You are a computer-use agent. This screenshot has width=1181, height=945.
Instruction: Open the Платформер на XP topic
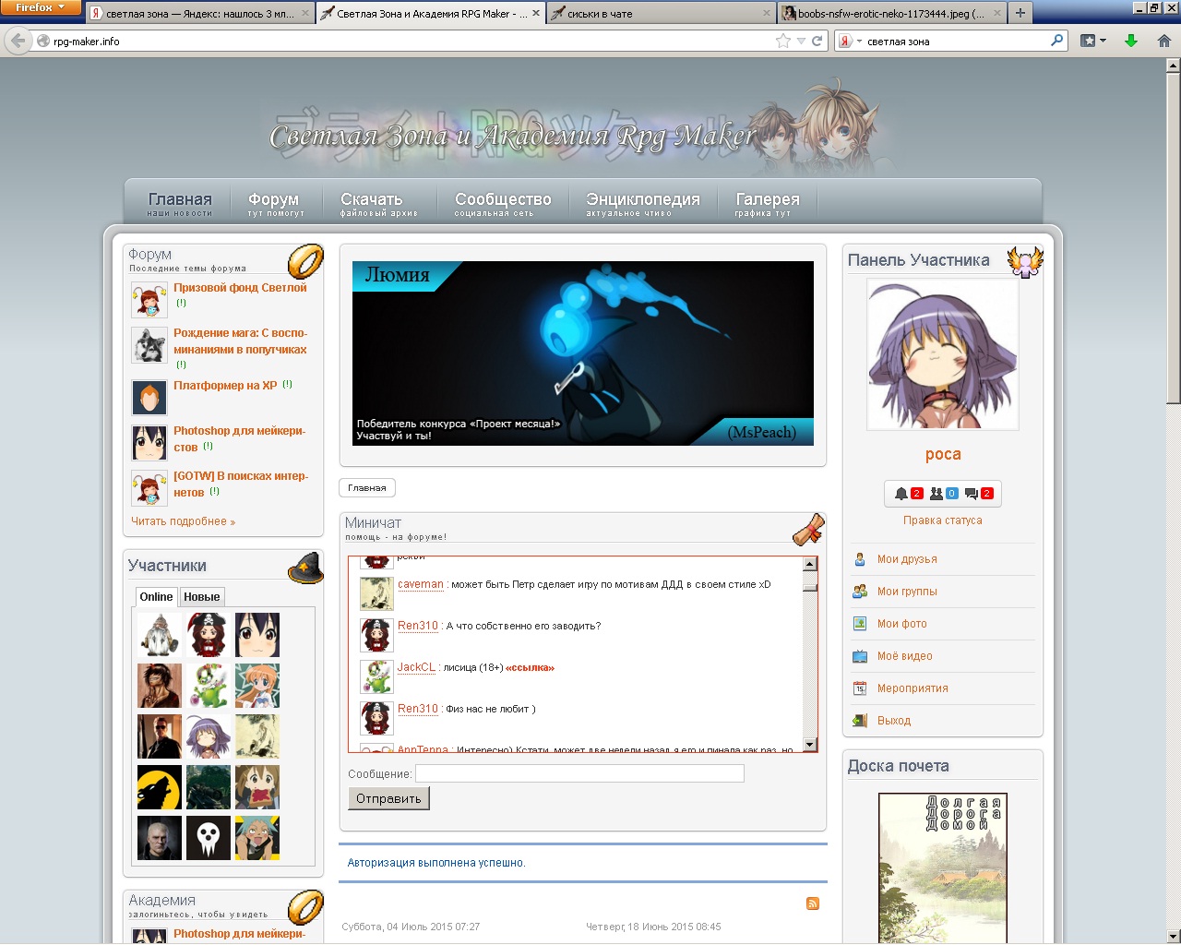pos(225,386)
